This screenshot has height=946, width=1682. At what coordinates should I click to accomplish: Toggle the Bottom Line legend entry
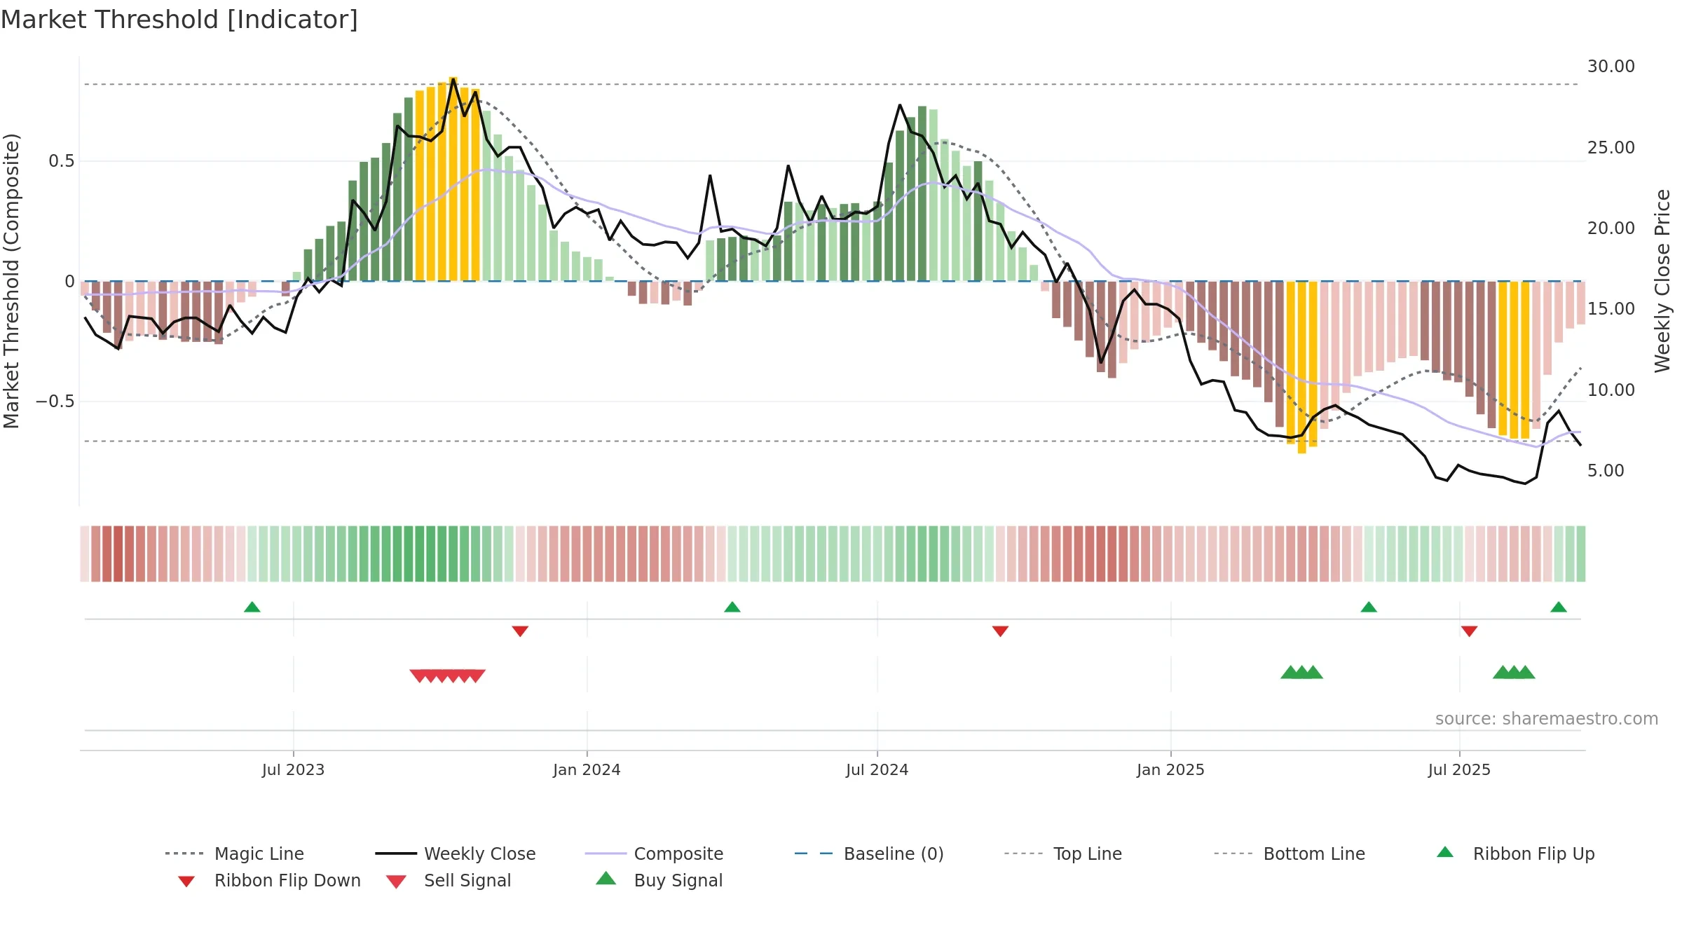pos(1290,854)
